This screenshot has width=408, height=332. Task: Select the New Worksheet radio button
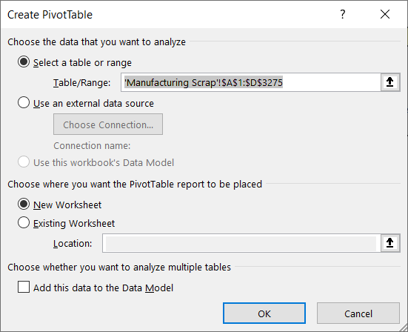(24, 204)
